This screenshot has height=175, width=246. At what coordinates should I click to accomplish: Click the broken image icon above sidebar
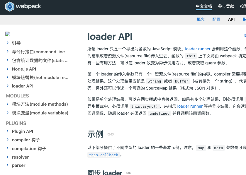pos(8,34)
